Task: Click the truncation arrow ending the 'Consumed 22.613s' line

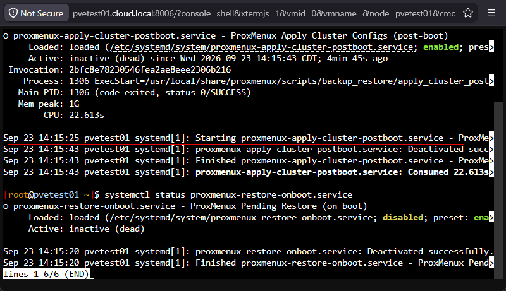Action: click(x=491, y=172)
